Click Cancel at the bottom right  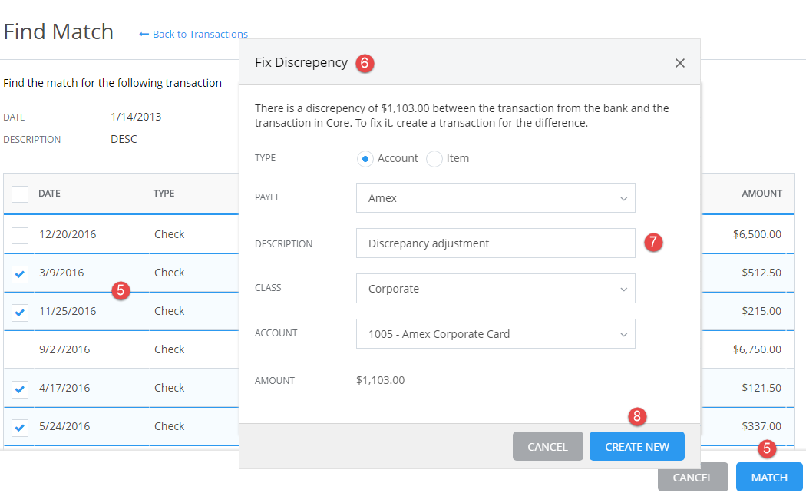pyautogui.click(x=692, y=477)
